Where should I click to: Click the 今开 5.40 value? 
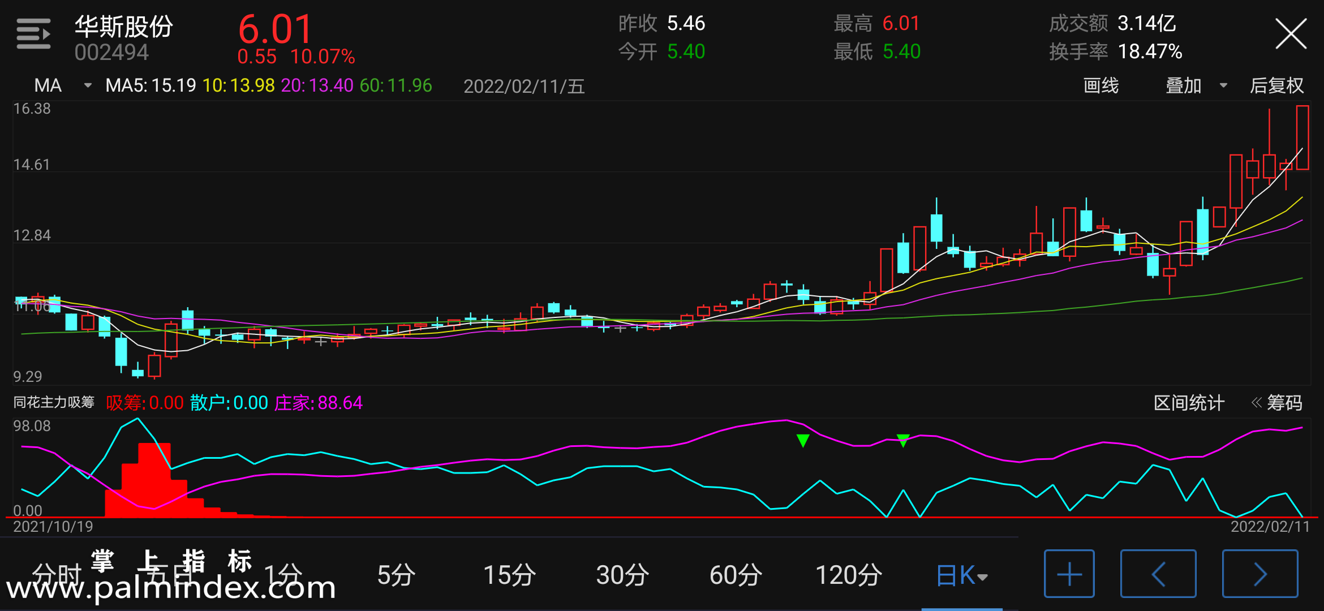tap(662, 51)
